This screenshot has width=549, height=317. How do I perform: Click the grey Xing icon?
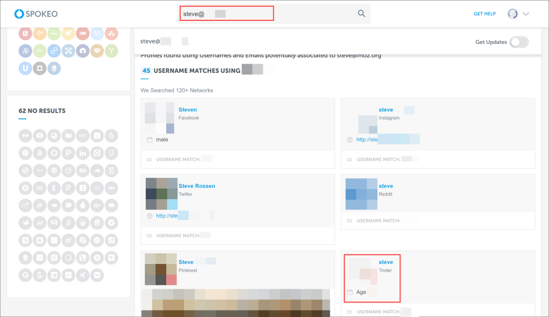(83, 275)
